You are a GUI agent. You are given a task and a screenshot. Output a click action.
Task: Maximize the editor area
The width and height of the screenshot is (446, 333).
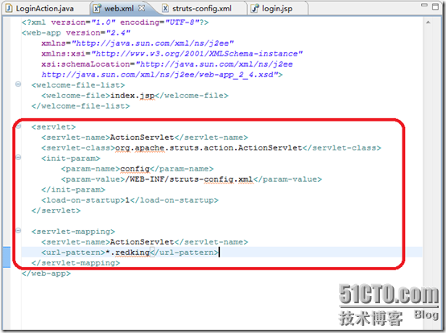click(x=436, y=6)
